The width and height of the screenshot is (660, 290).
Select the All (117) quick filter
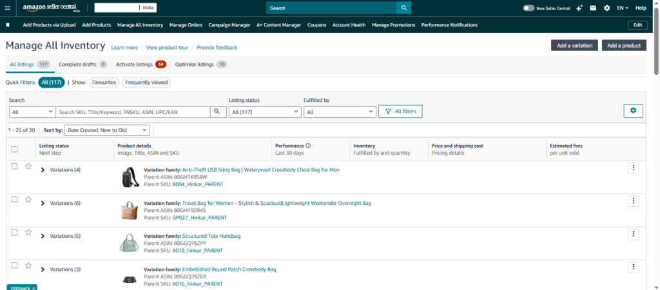coord(52,82)
